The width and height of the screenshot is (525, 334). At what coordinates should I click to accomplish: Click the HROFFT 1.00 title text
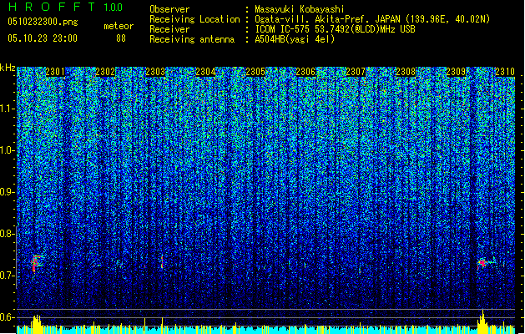[x=66, y=7]
